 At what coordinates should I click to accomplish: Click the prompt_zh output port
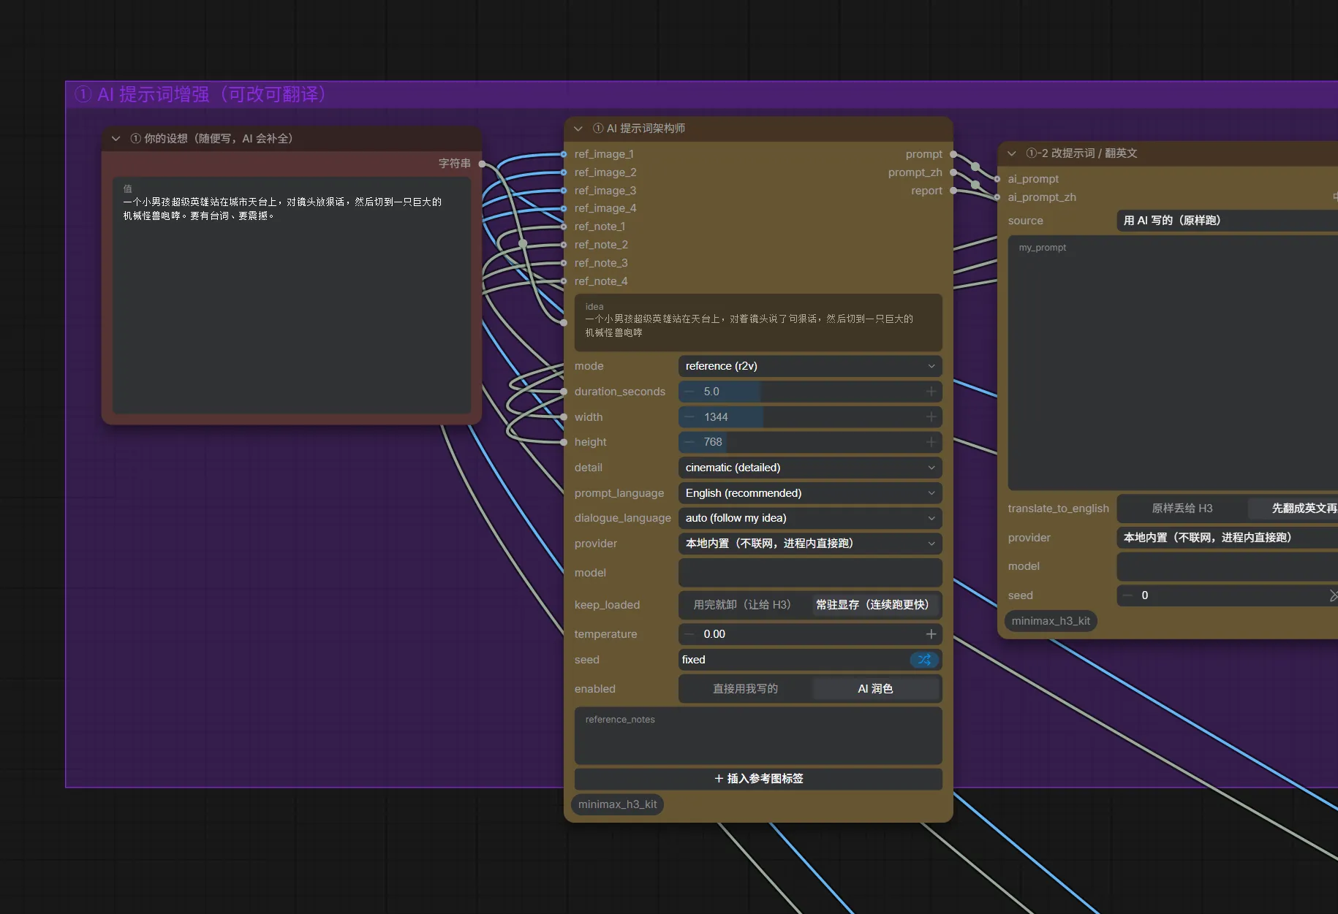coord(953,172)
